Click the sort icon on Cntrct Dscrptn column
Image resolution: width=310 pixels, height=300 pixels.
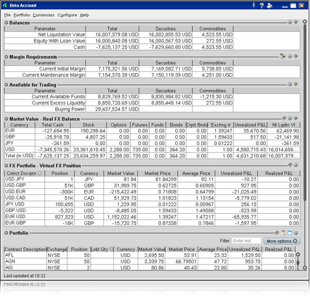(x=40, y=173)
